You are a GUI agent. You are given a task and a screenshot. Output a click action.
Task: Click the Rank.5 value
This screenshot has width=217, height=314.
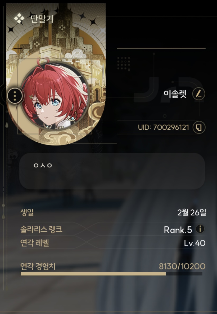point(178,230)
